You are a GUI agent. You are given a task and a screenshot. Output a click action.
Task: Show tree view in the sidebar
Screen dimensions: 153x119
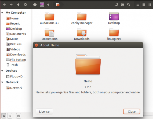pos(10,116)
